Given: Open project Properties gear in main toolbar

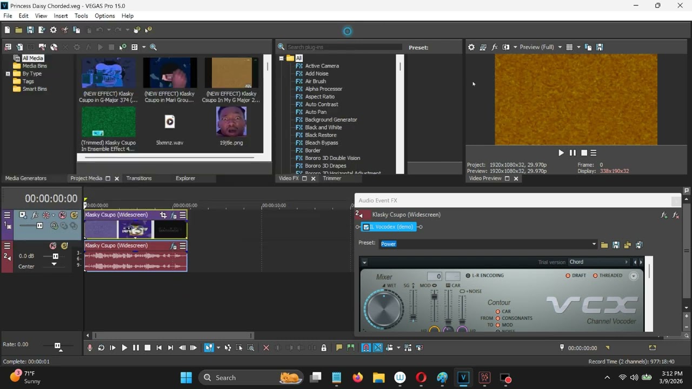Looking at the screenshot, I should coord(53,30).
